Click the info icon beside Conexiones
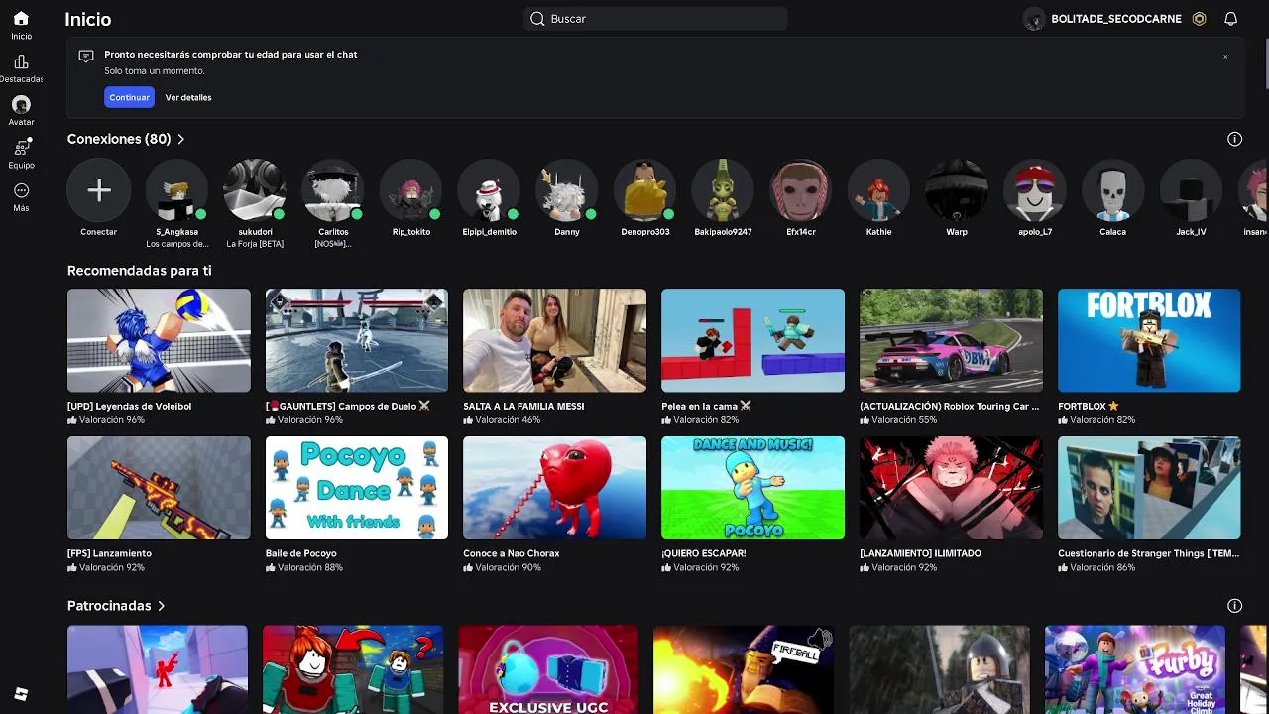Screen dimensions: 1269x714 pos(1234,139)
